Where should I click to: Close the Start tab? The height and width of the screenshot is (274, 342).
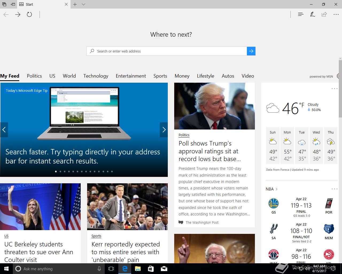[66, 4]
